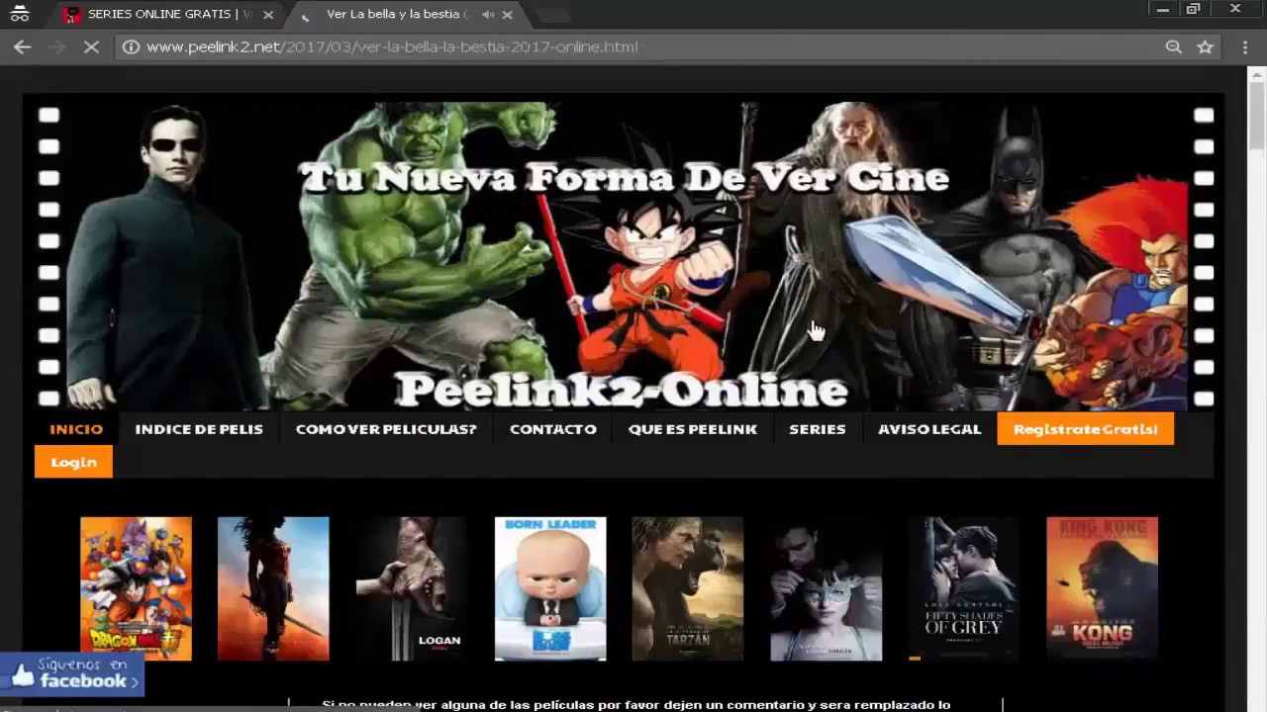Click the Registrate Gratis! button
The width and height of the screenshot is (1267, 712).
coord(1086,429)
